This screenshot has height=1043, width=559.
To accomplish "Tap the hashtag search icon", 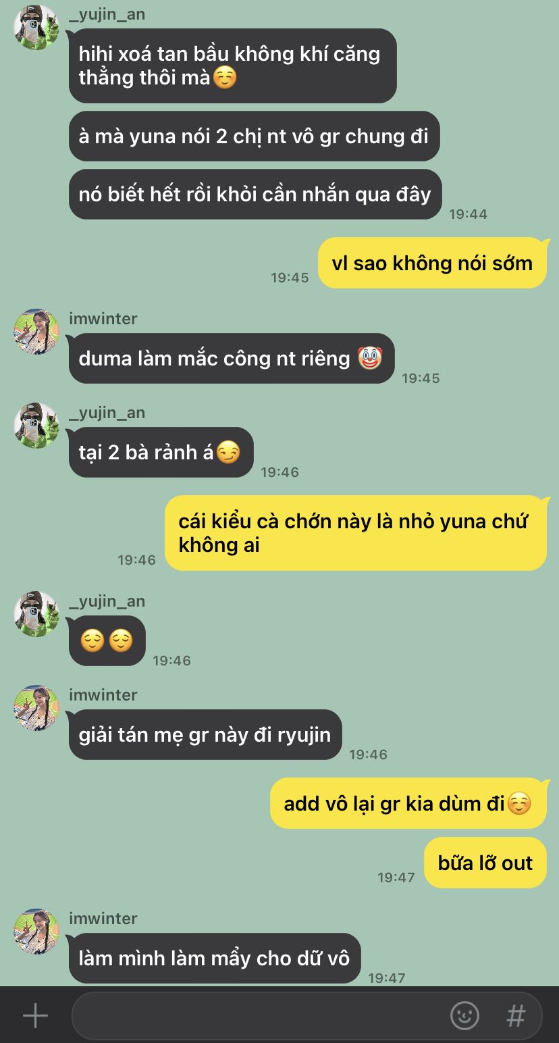I will [516, 1015].
